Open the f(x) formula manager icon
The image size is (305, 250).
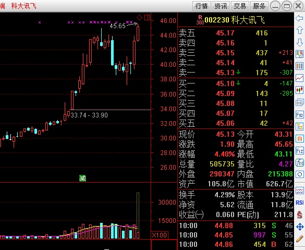tap(299, 162)
